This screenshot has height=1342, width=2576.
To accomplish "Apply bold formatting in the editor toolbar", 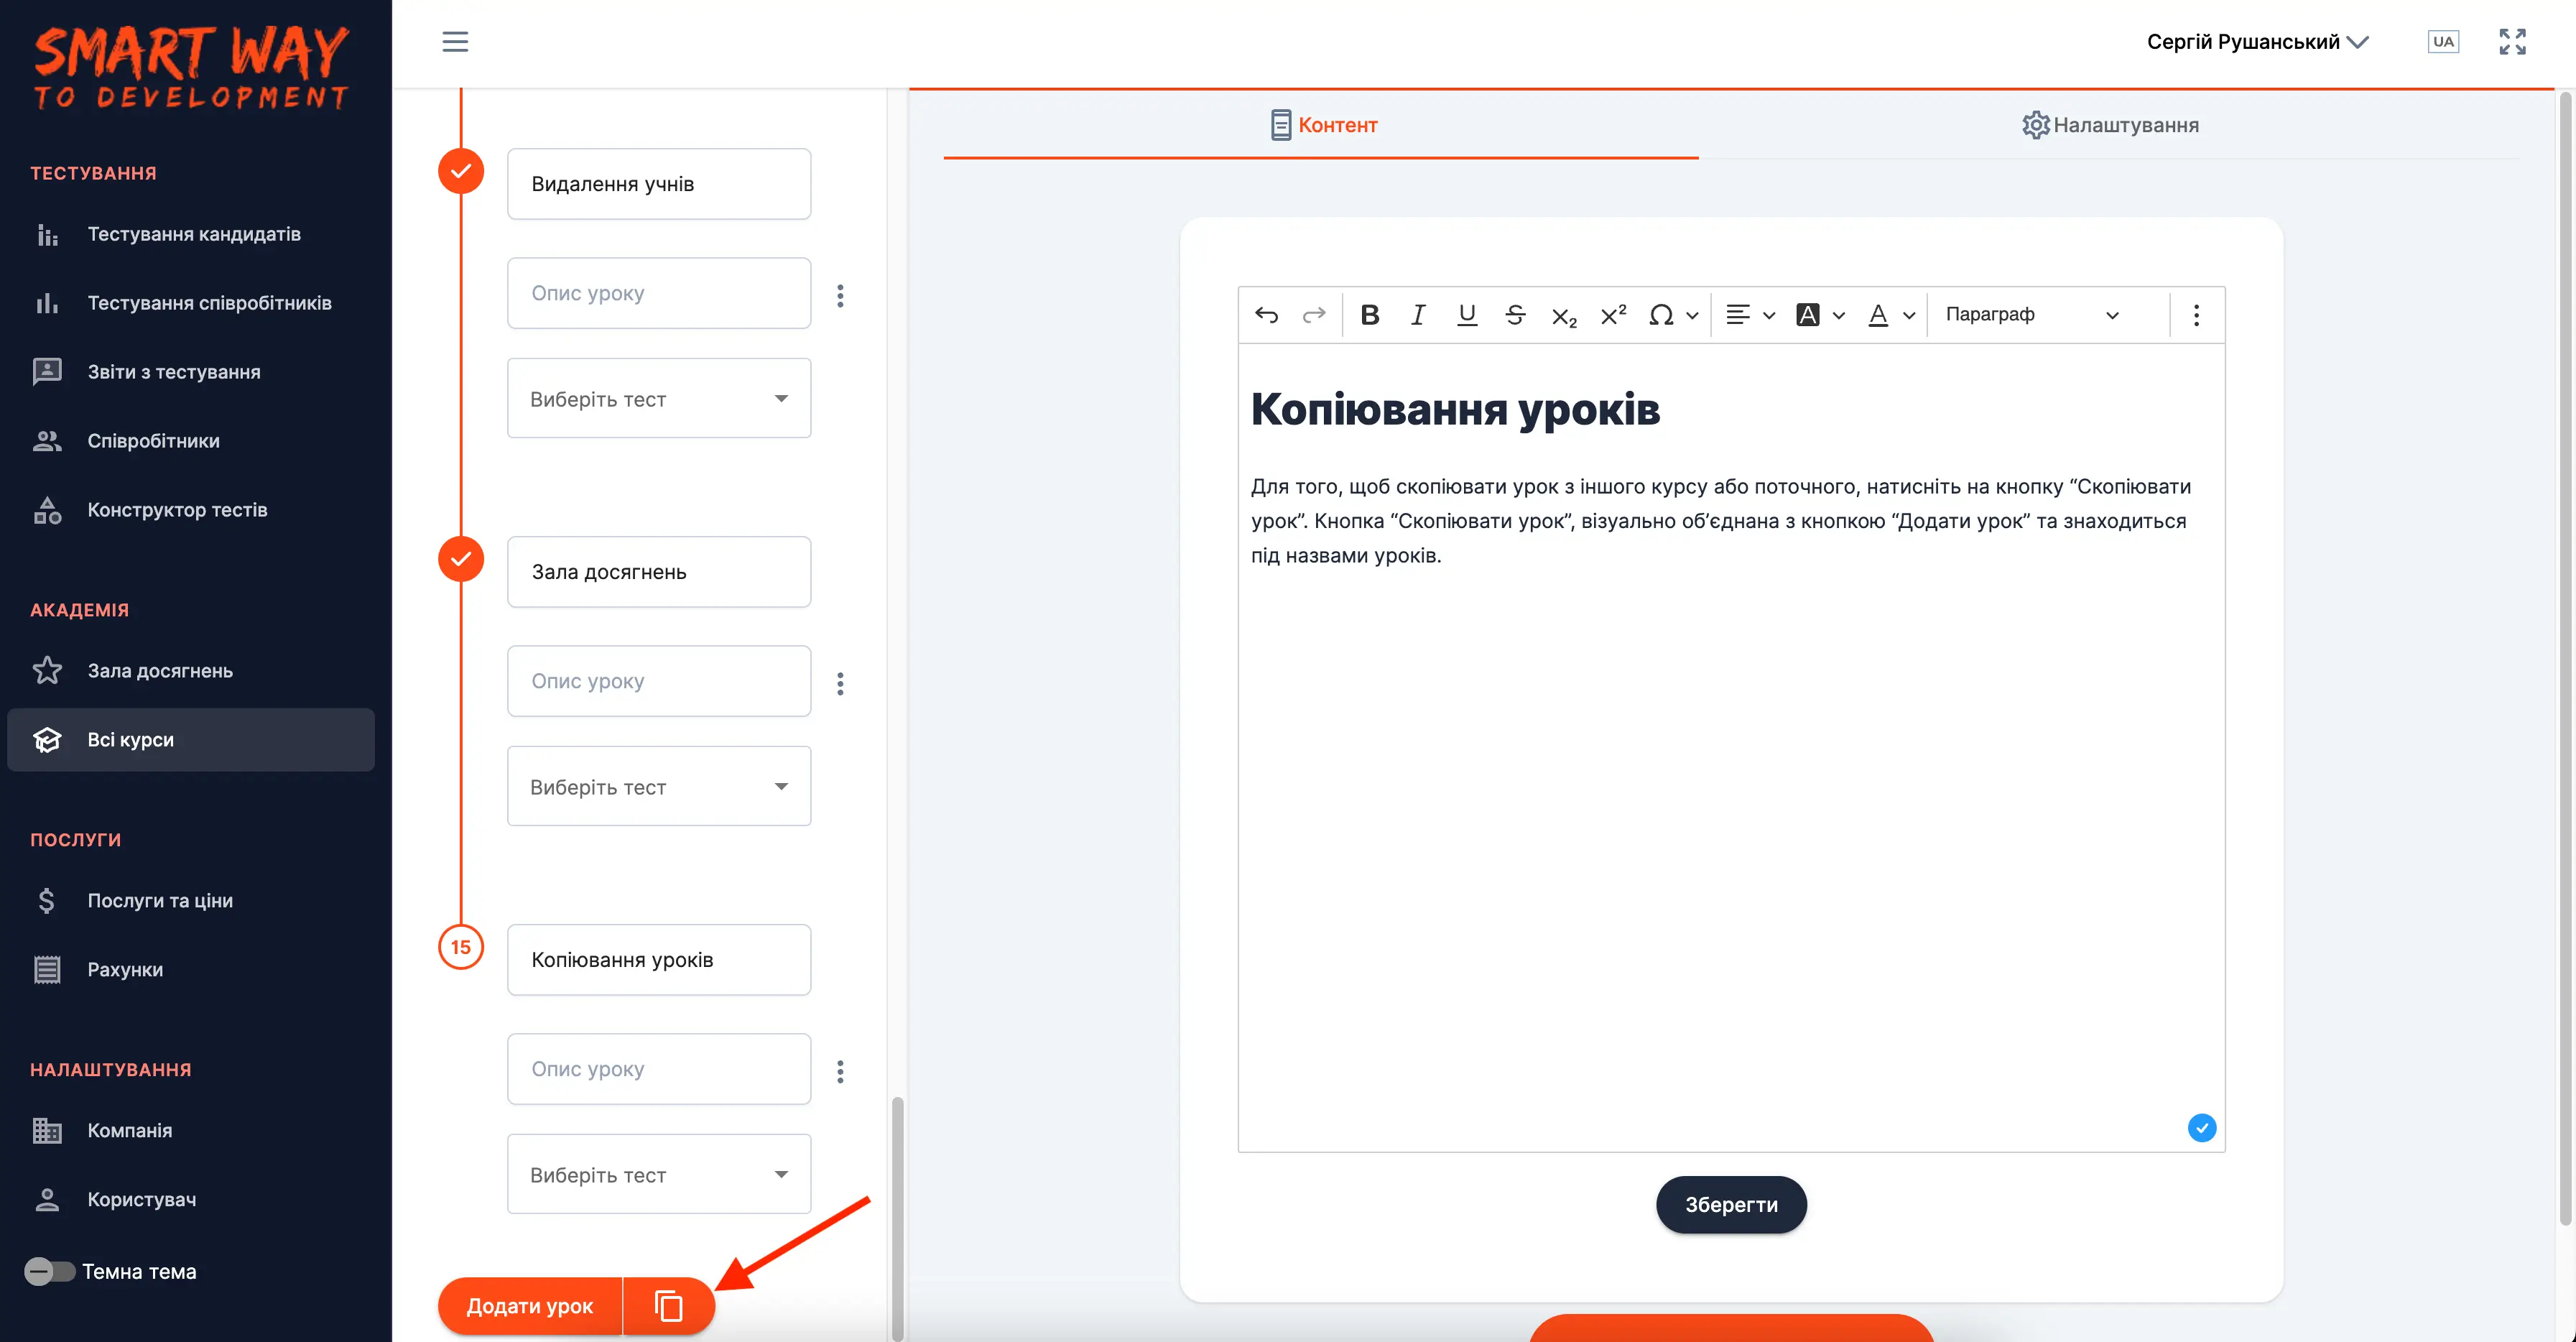I will coord(1370,315).
